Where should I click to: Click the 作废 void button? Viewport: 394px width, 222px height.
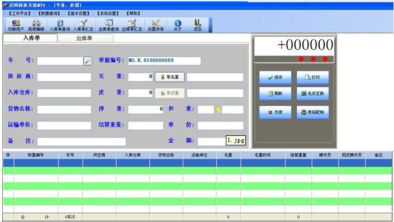pyautogui.click(x=275, y=112)
